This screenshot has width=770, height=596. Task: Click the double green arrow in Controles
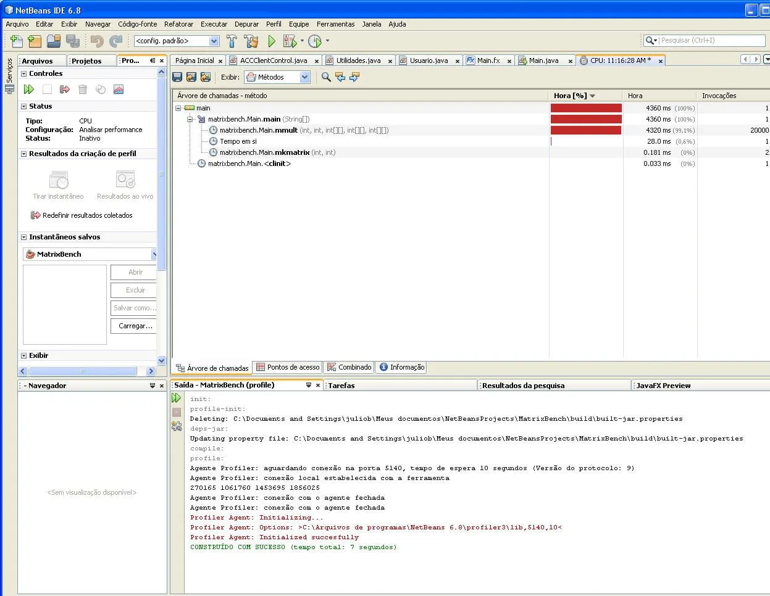tap(29, 89)
